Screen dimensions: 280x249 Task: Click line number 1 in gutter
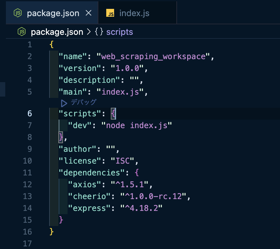[30, 45]
